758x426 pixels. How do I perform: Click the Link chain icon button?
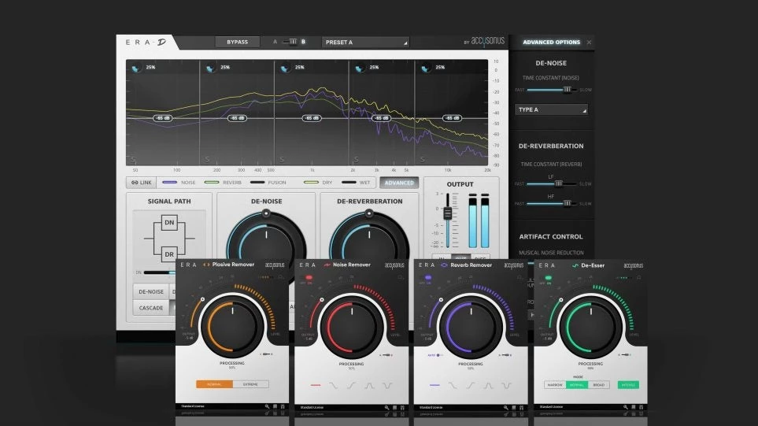(142, 183)
